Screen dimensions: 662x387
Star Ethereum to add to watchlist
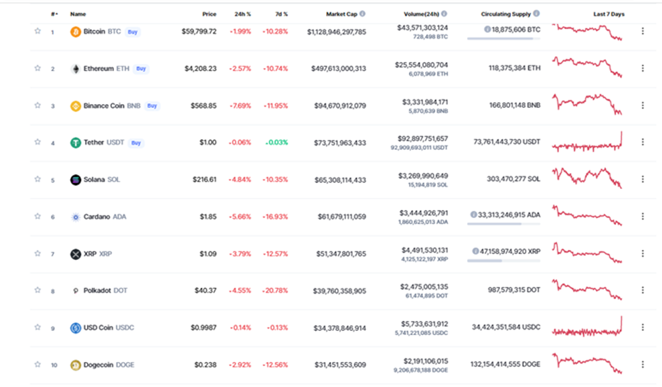click(38, 68)
